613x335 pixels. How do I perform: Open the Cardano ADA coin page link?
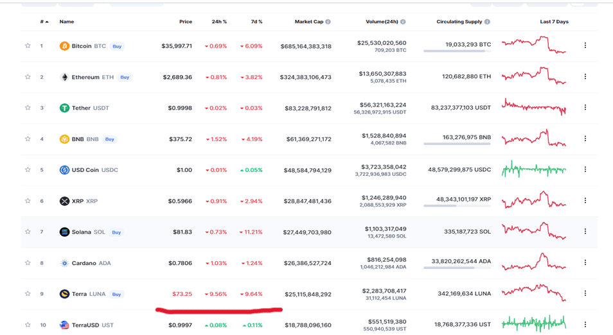pyautogui.click(x=91, y=263)
